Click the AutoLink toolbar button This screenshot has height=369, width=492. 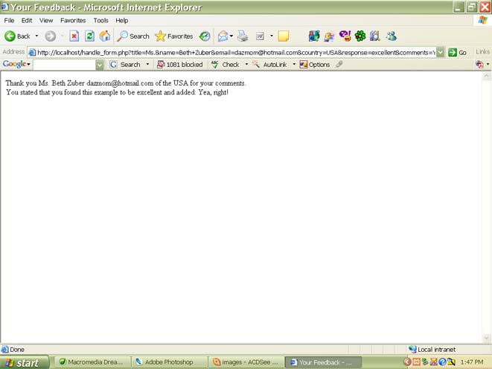270,65
